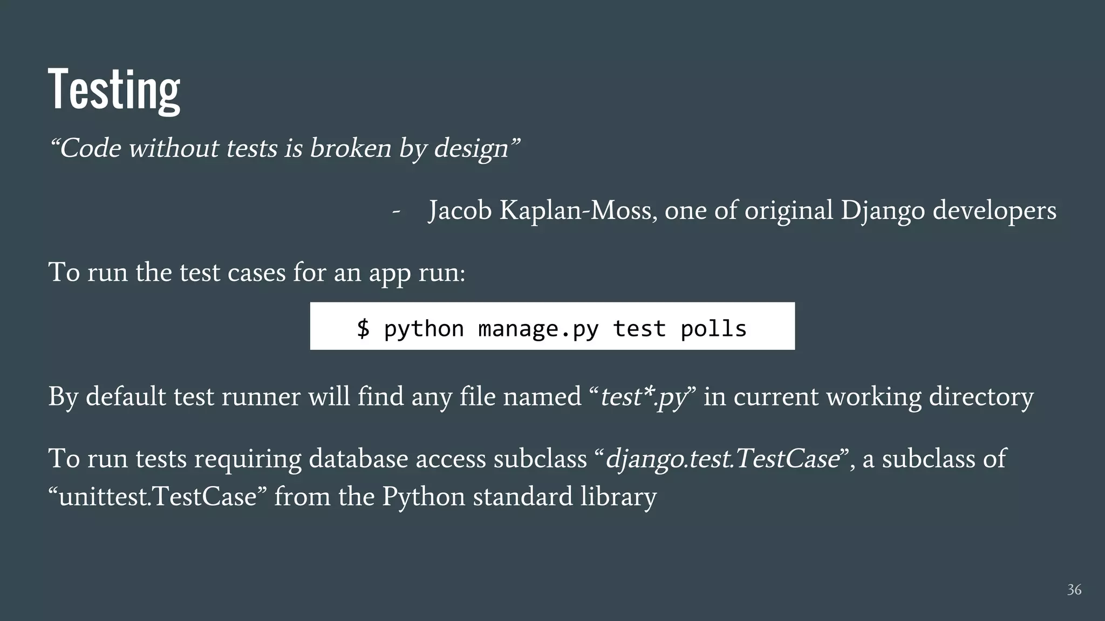1105x621 pixels.
Task: Click the words "database access subclass"
Action: 447,459
